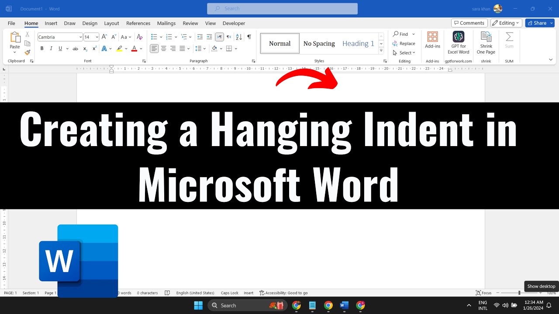Toggle left-to-right text direction button
The height and width of the screenshot is (314, 559).
click(219, 37)
